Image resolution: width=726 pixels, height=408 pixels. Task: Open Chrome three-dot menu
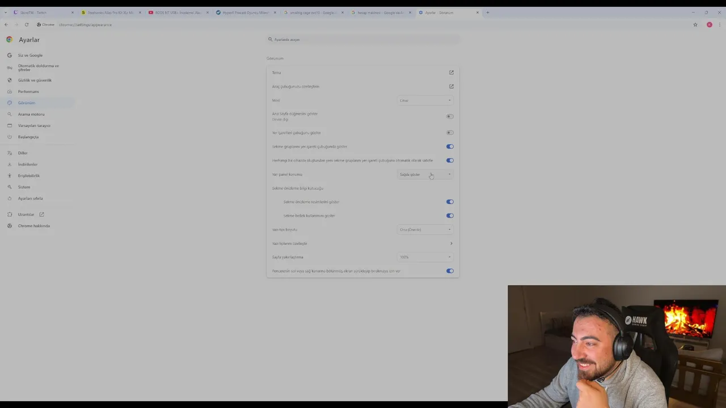pyautogui.click(x=720, y=24)
